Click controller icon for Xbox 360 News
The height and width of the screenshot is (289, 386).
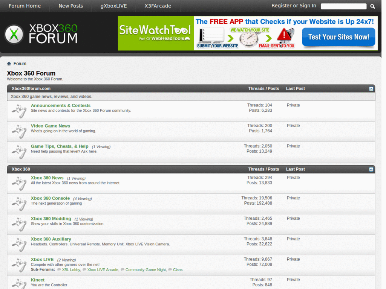(x=19, y=184)
